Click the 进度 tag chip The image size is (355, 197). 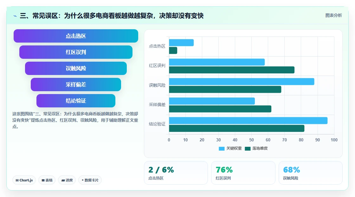[x=67, y=180]
